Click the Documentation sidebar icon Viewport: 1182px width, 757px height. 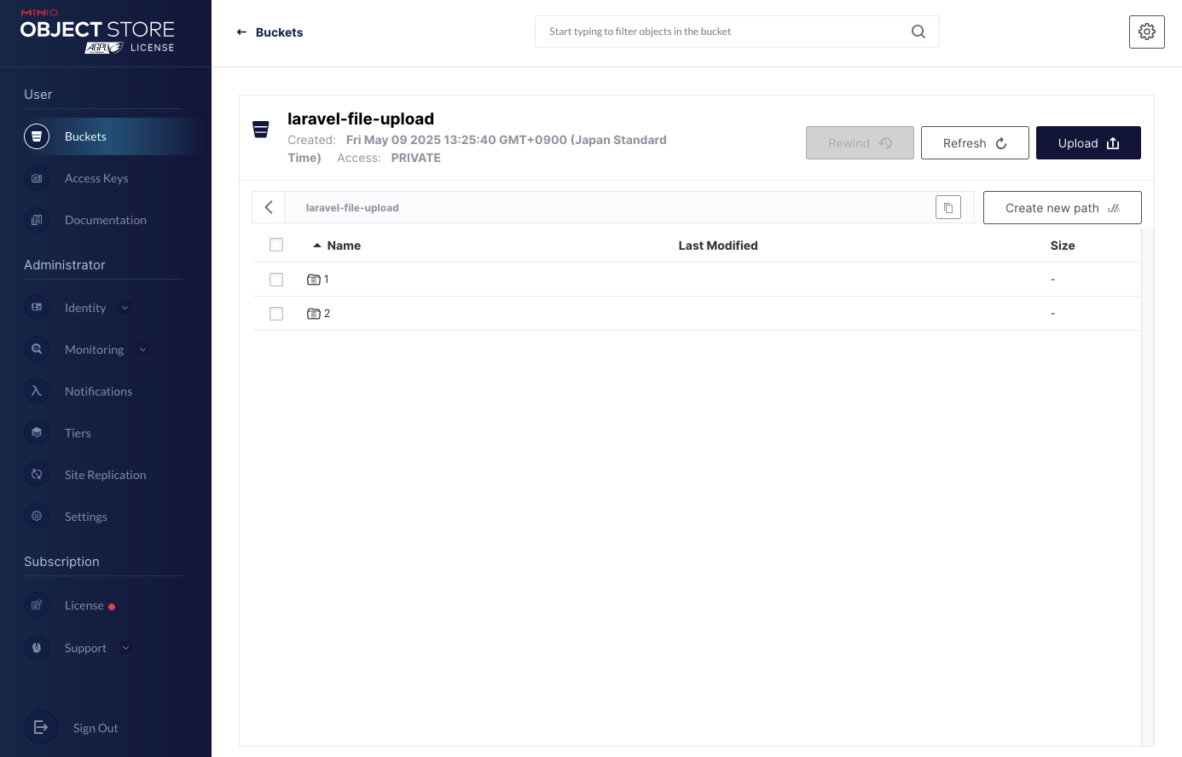pos(37,220)
